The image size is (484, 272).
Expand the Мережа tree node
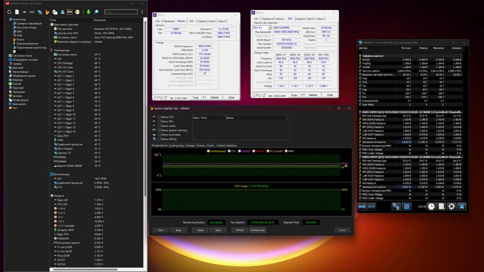6,80
